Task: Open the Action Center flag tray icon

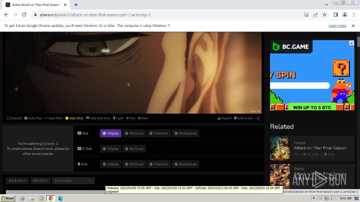Action: coord(333,198)
